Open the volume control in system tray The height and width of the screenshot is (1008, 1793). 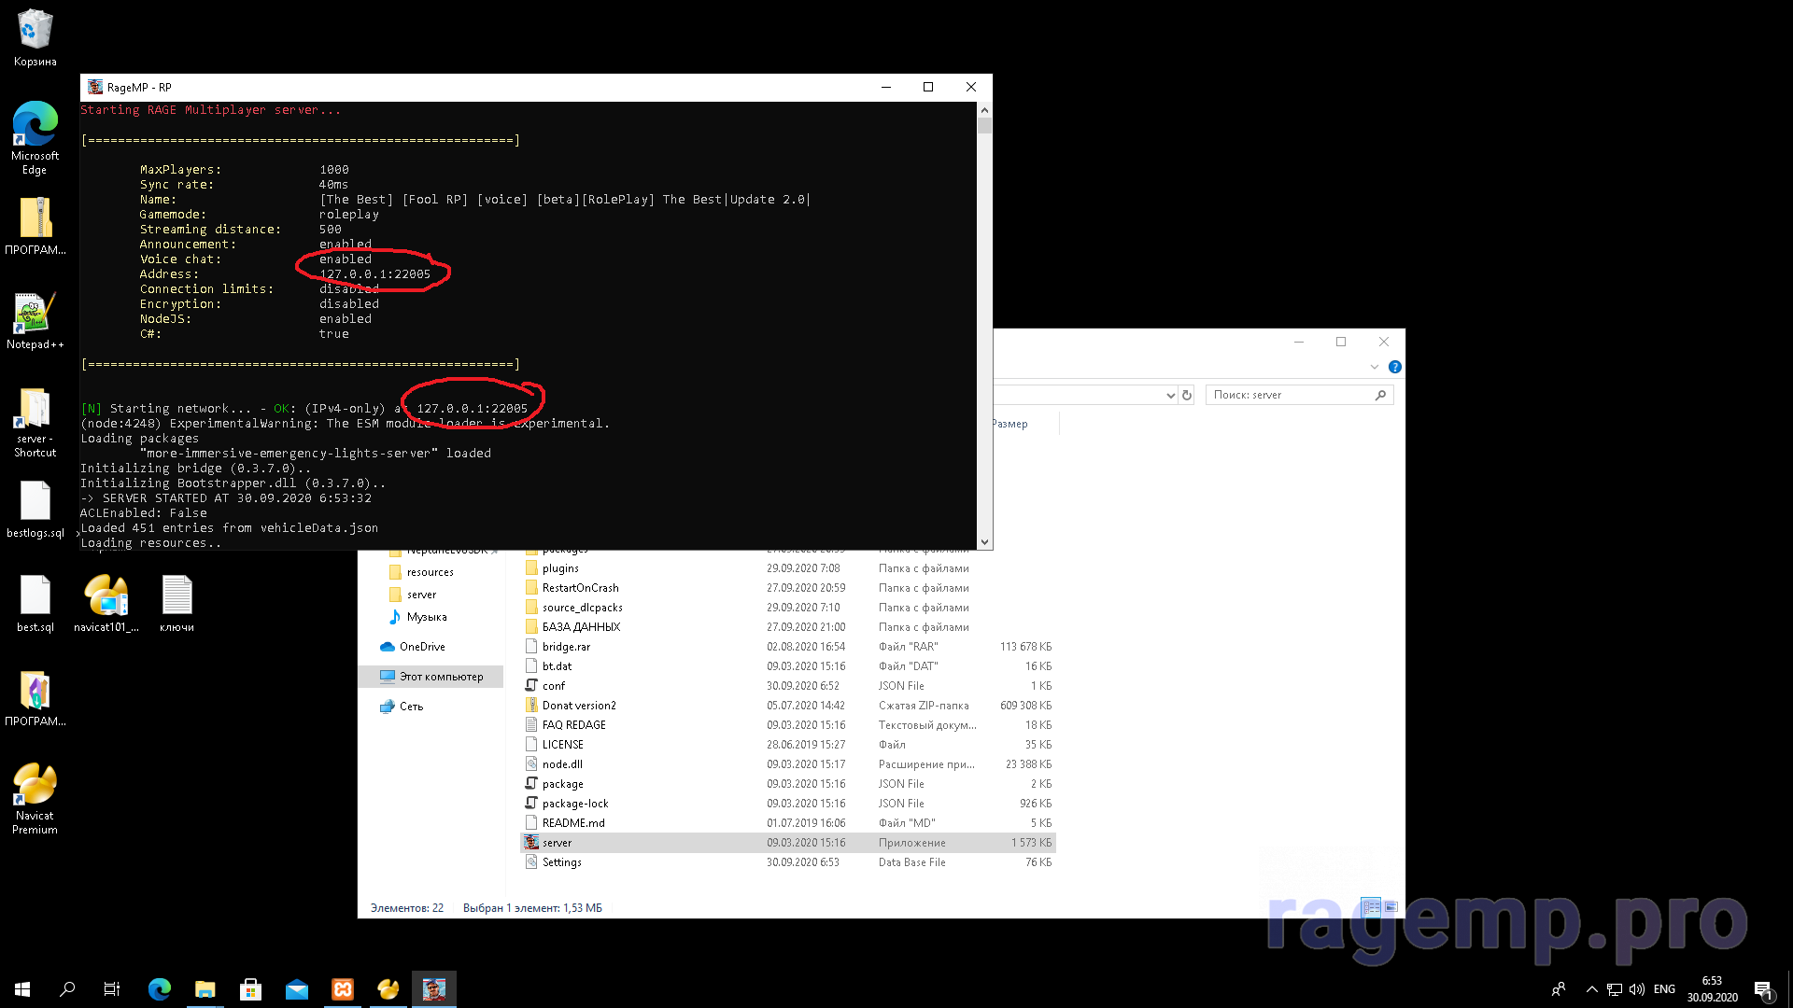pyautogui.click(x=1636, y=989)
